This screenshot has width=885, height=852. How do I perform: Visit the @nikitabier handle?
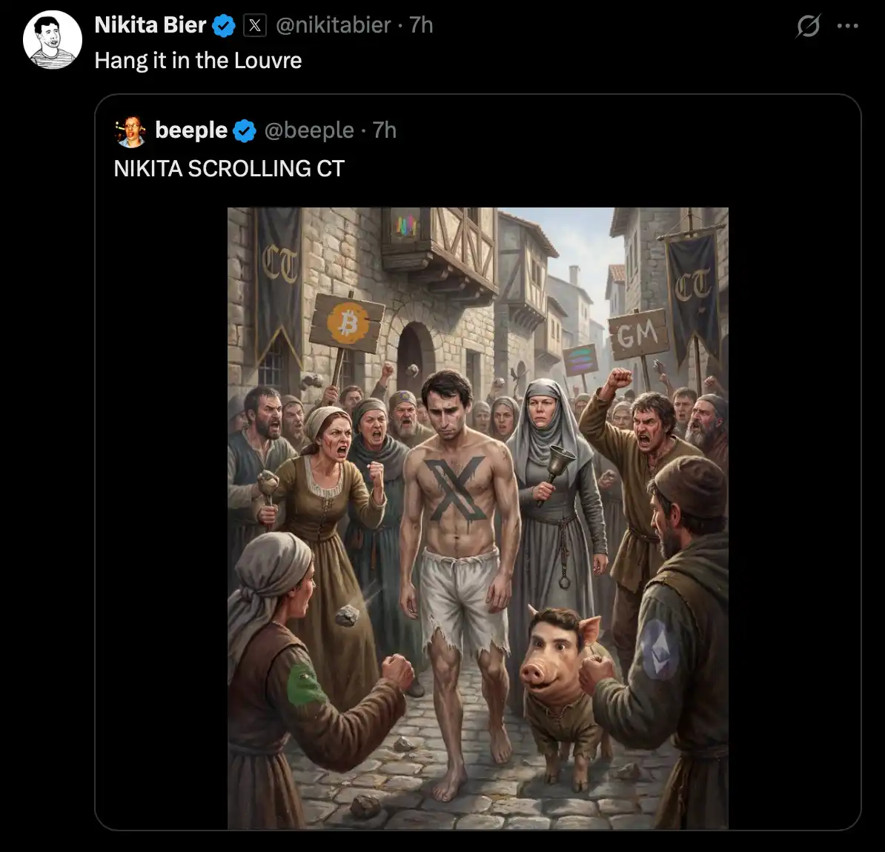click(x=333, y=25)
